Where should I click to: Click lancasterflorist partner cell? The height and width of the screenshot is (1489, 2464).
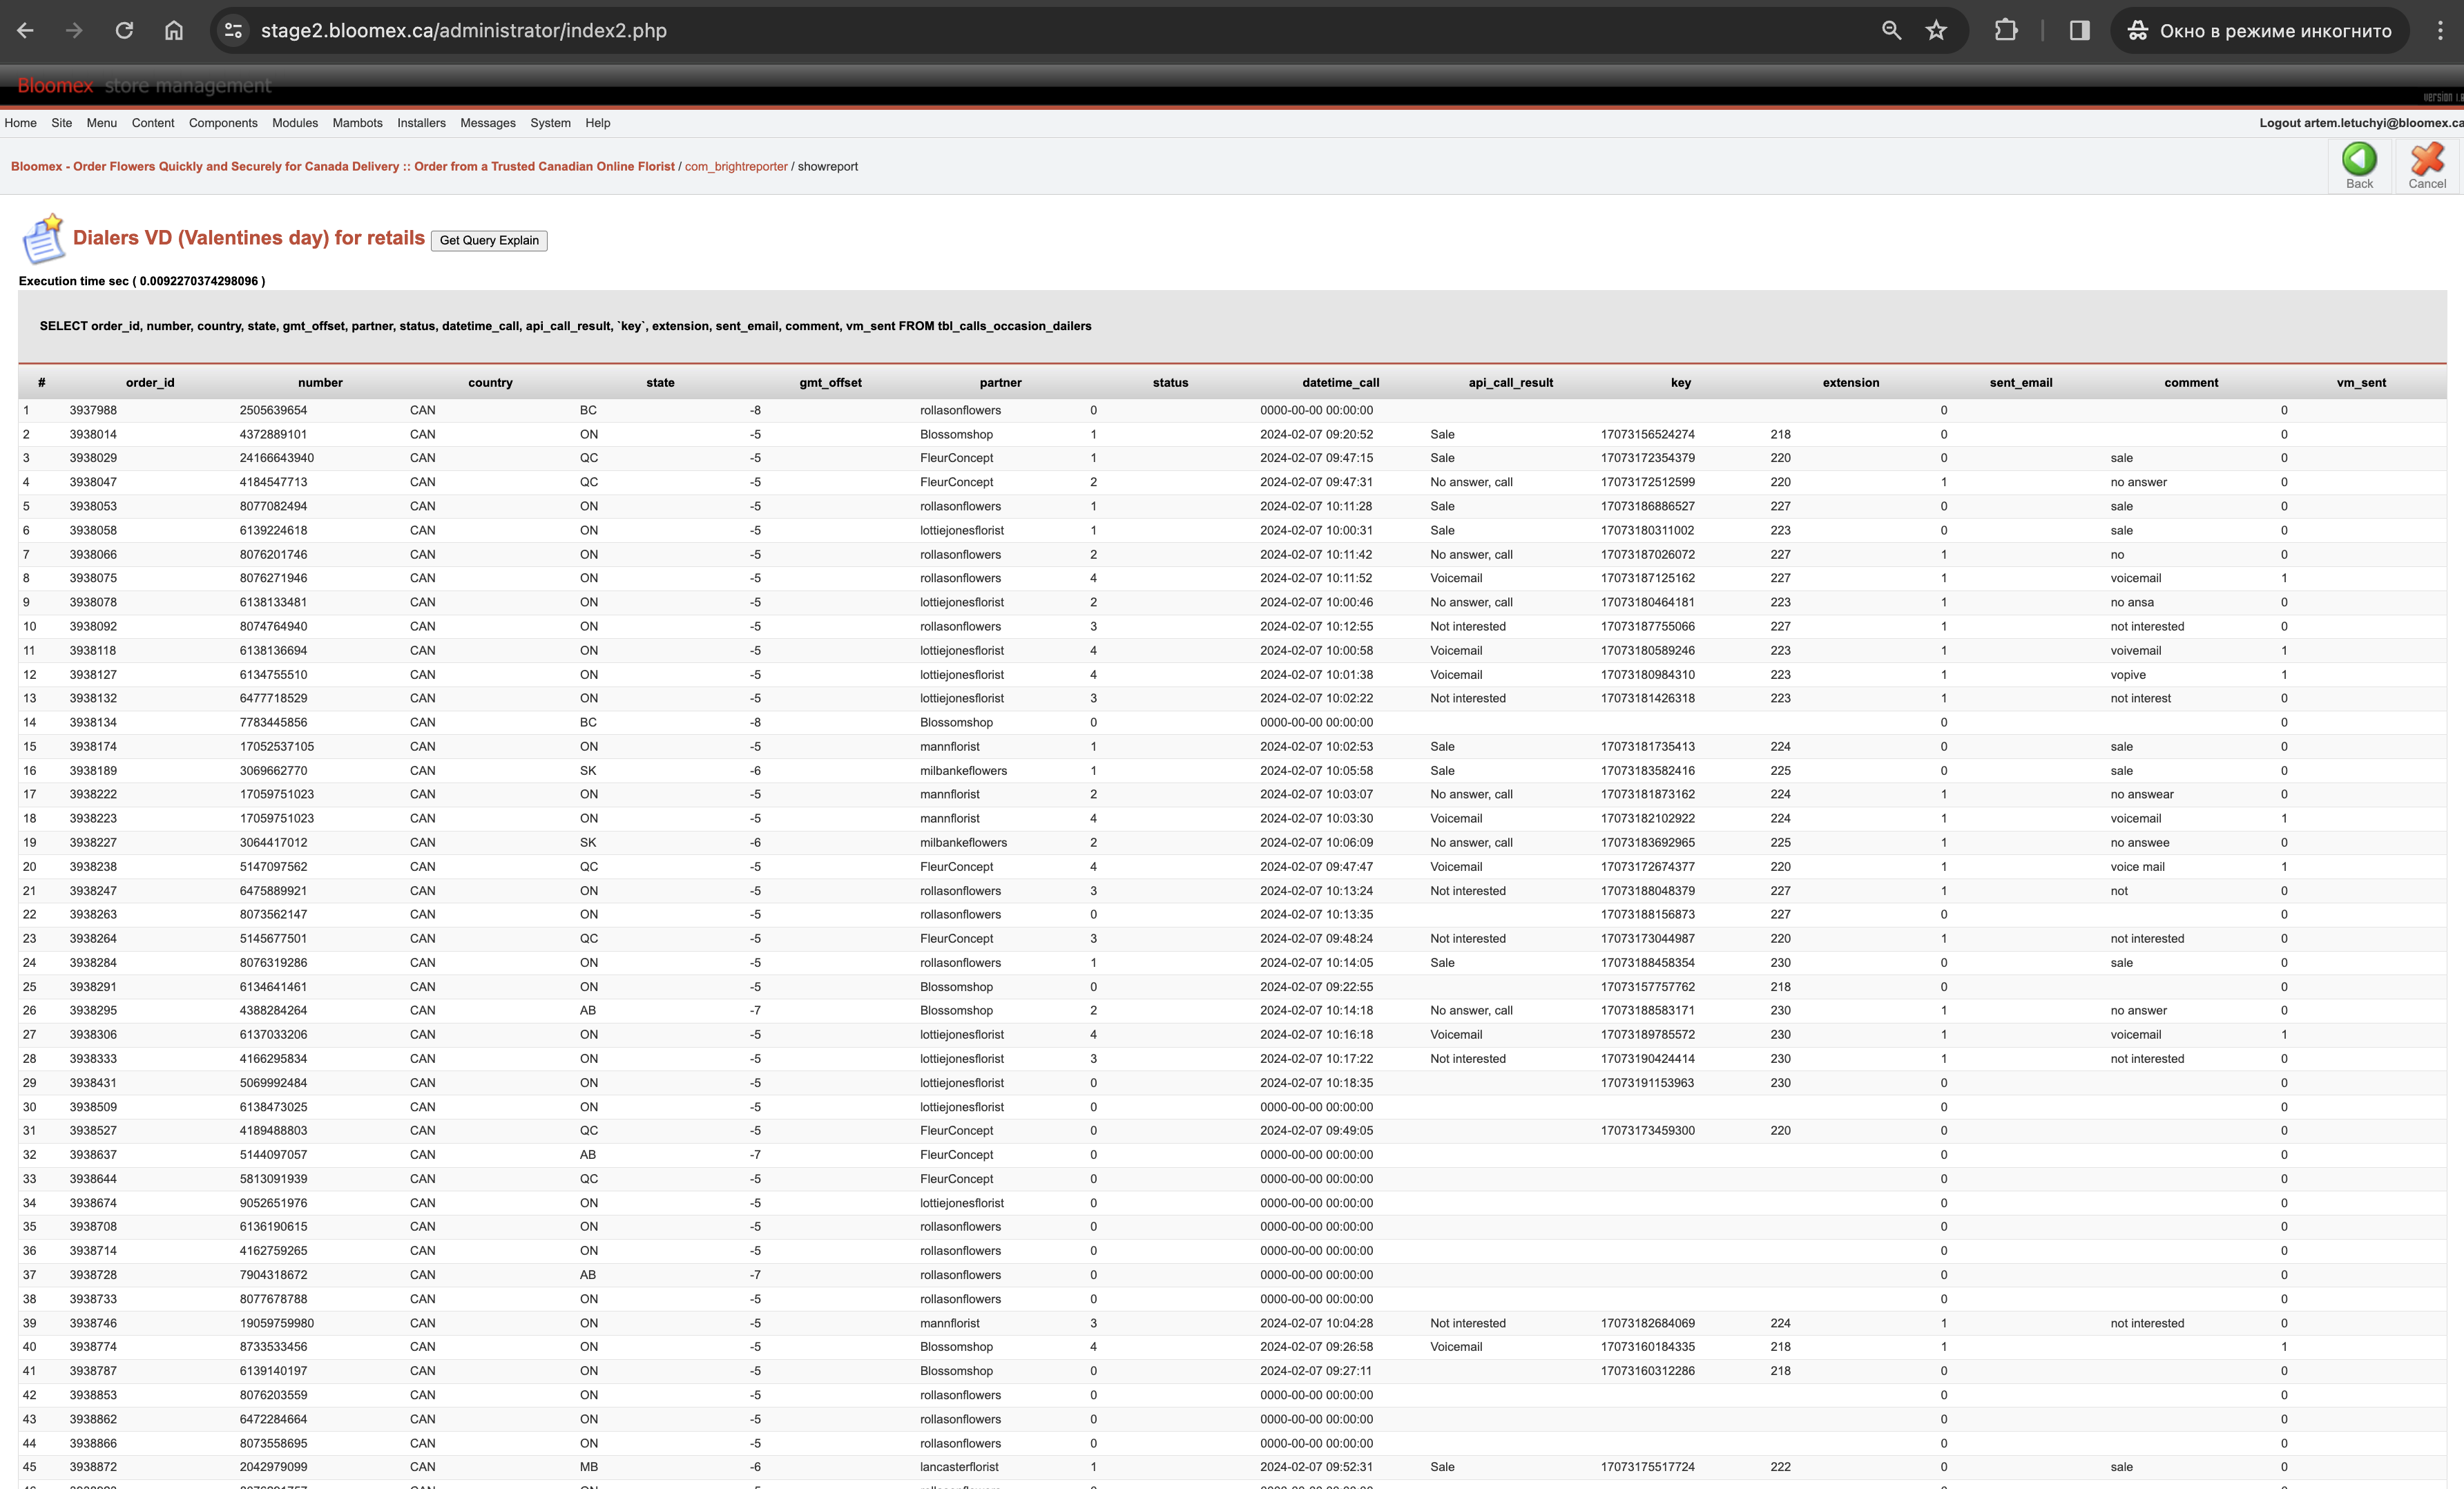coord(959,1467)
